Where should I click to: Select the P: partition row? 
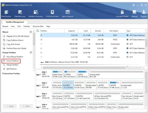pos(92,53)
